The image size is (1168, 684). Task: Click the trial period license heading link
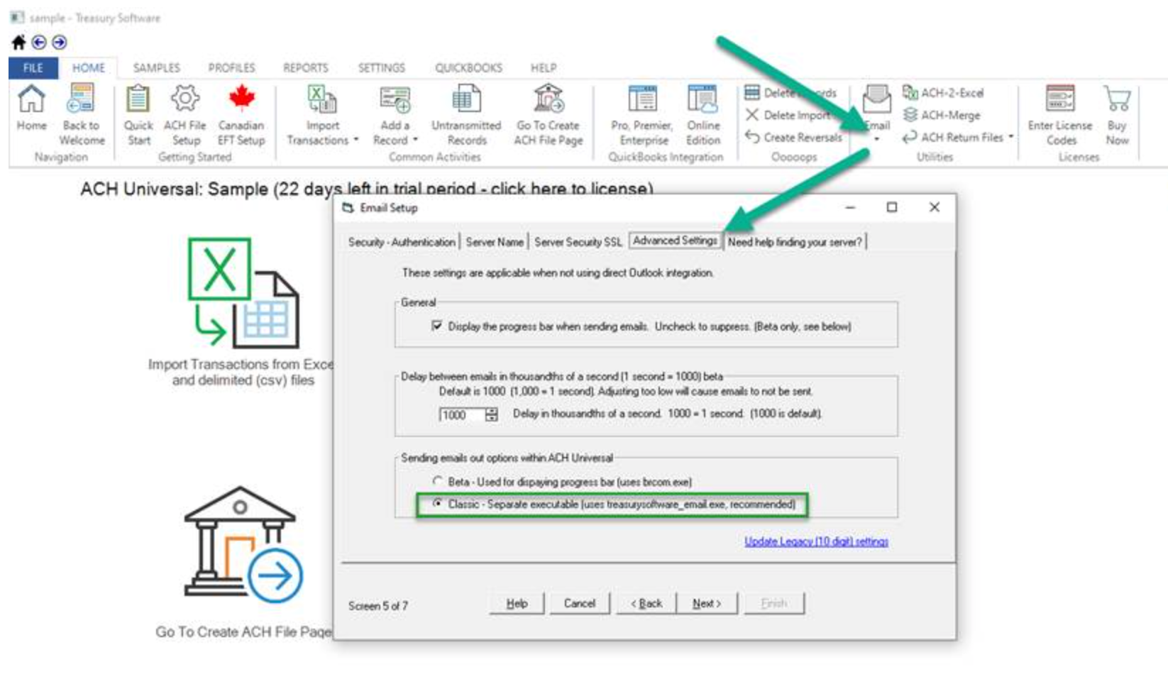[367, 189]
